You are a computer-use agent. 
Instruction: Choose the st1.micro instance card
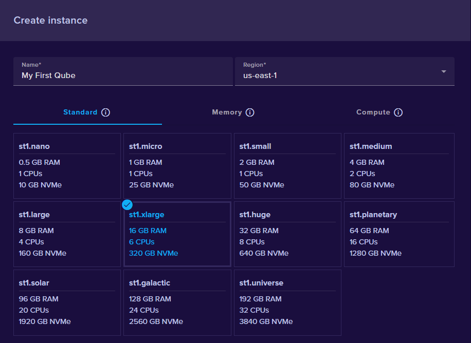point(177,166)
